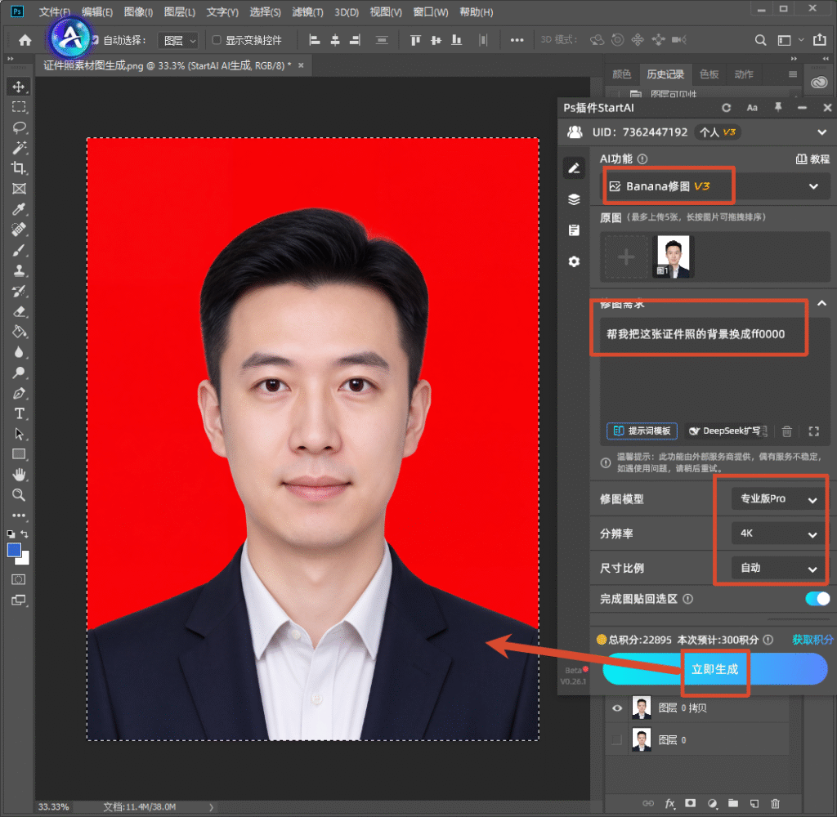Click the 获取积分 link
Image resolution: width=837 pixels, height=817 pixels.
coord(812,640)
